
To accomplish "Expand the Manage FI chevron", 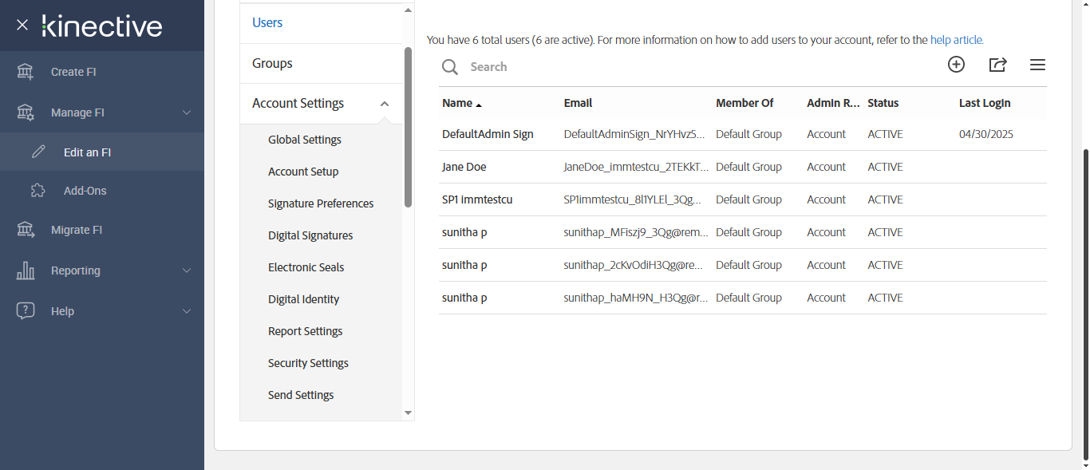I will tap(187, 113).
